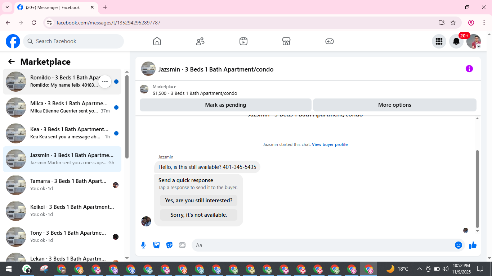492x276 pixels.
Task: Open the Snipping Tool taskbar icon
Action: tap(44, 269)
